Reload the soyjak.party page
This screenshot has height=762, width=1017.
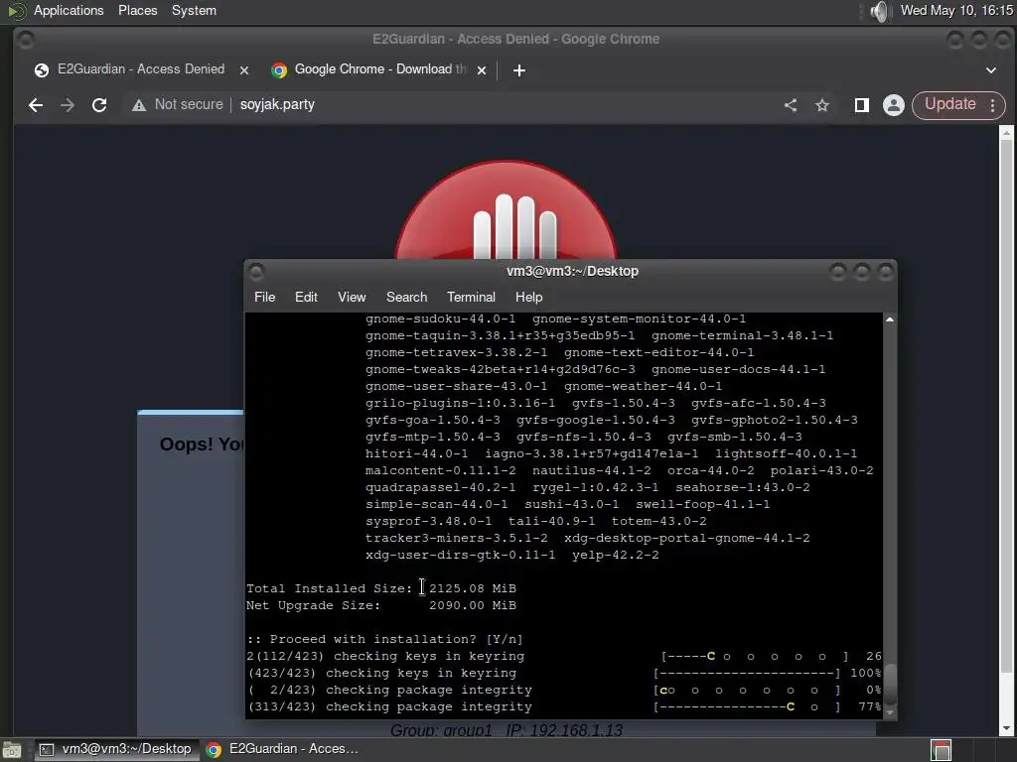click(99, 105)
